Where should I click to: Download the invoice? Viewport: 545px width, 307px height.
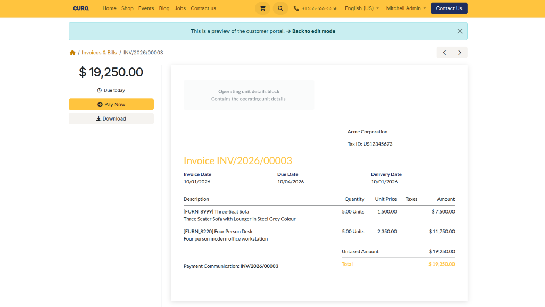point(111,118)
